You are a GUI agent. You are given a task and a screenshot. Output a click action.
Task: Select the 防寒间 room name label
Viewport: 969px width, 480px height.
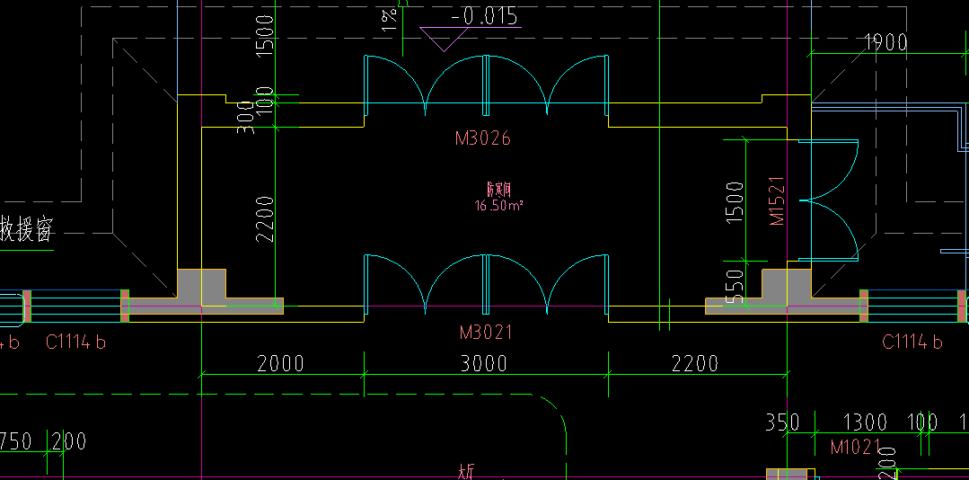pos(498,188)
